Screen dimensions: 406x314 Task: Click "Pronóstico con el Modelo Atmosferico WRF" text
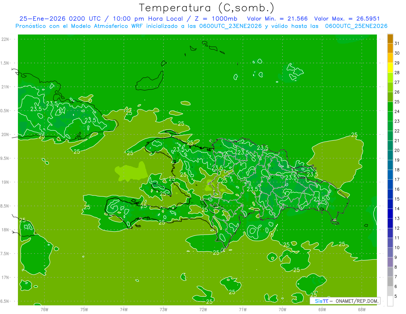coord(80,26)
